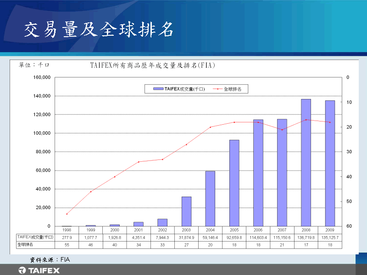Click the volume cell 4,351.4

tap(139, 237)
